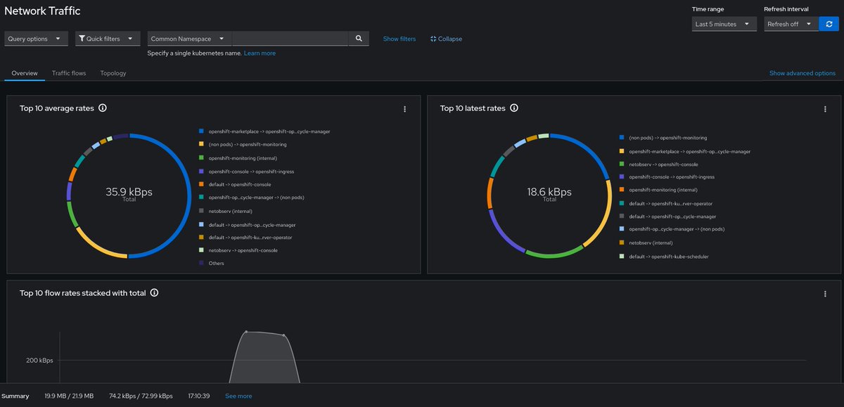The height and width of the screenshot is (407, 844).
Task: Click blue swatch for (non pods) in latest rates legend
Action: (622, 138)
